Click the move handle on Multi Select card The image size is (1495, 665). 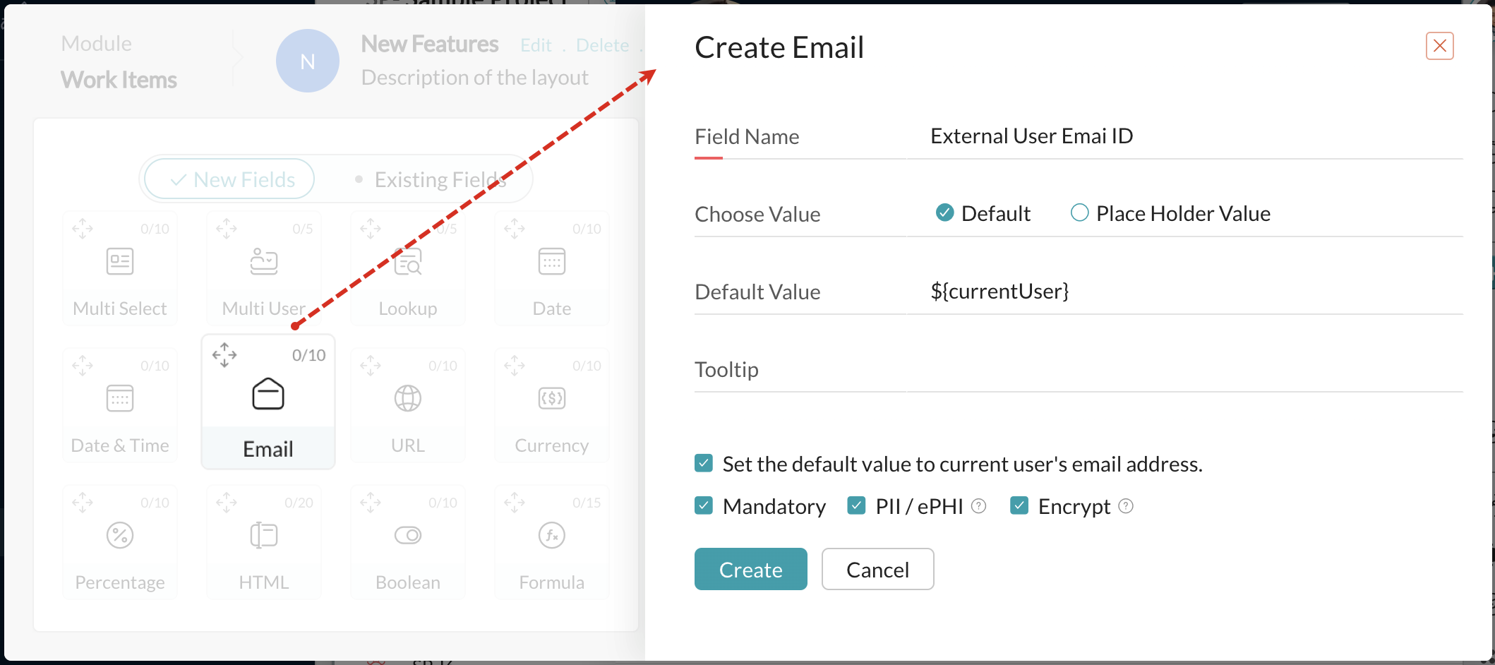point(83,229)
